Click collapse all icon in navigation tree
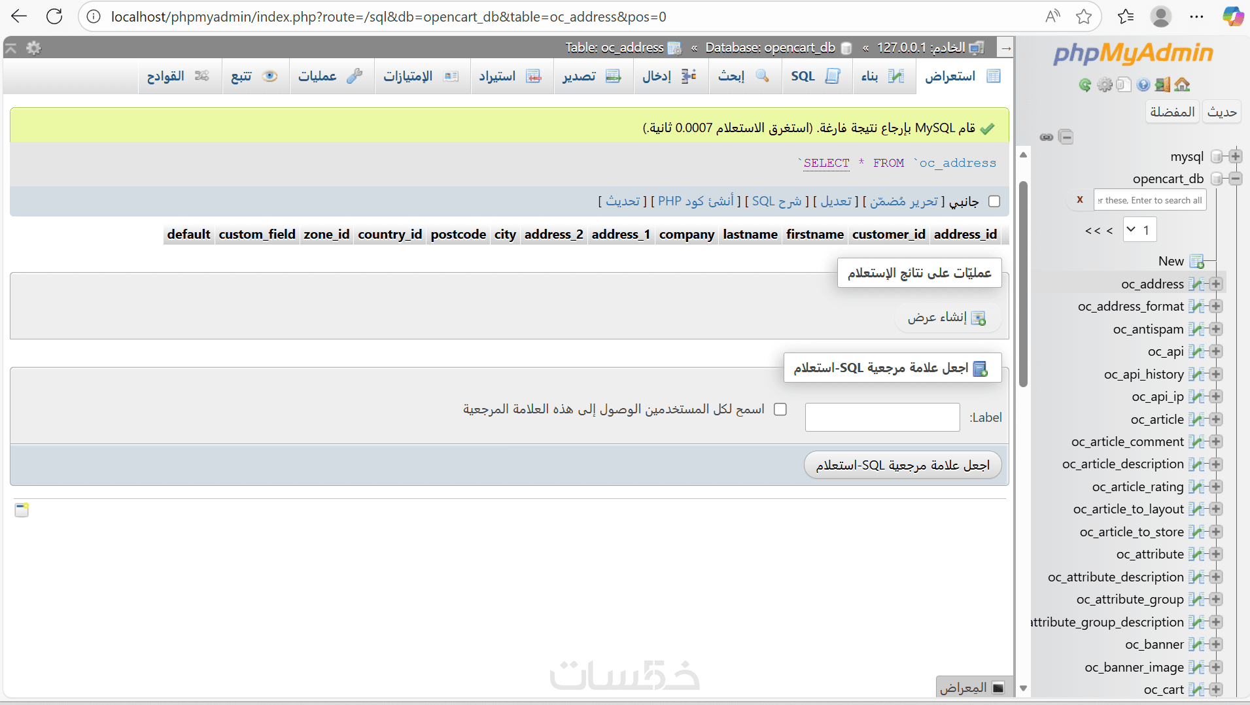The width and height of the screenshot is (1250, 705). [x=1066, y=137]
